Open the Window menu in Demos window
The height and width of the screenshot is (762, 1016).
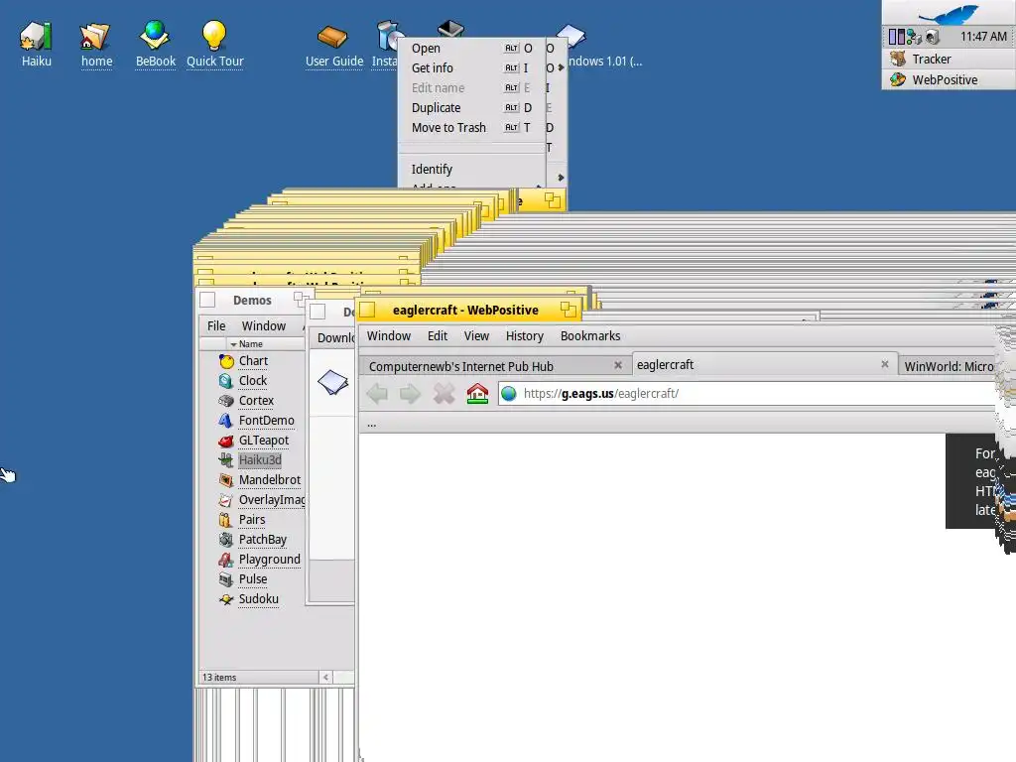coord(264,325)
